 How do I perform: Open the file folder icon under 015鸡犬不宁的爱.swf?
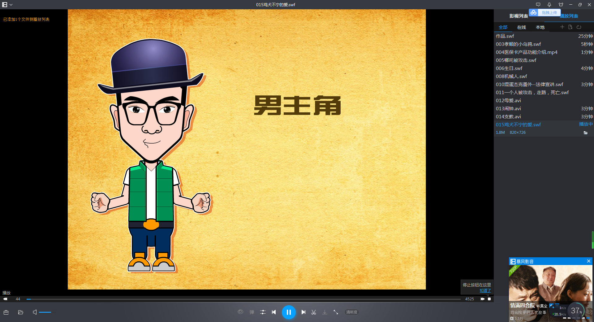tap(585, 133)
